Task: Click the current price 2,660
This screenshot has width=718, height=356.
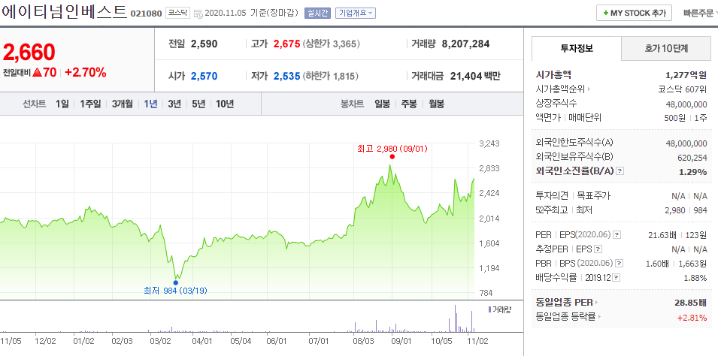Action: tap(29, 53)
